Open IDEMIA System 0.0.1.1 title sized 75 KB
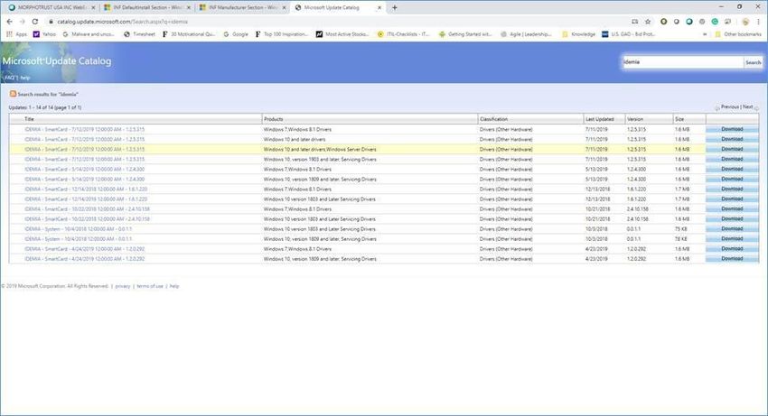 78,229
